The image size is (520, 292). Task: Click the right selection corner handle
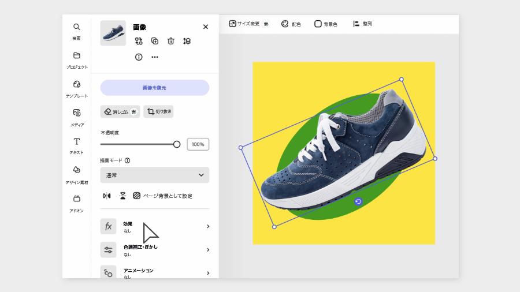point(436,159)
